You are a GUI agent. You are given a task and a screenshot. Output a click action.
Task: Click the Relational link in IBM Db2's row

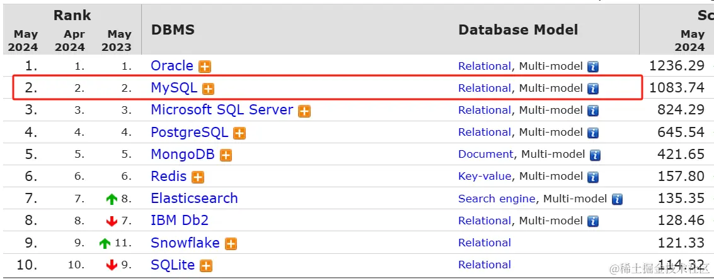pos(485,221)
